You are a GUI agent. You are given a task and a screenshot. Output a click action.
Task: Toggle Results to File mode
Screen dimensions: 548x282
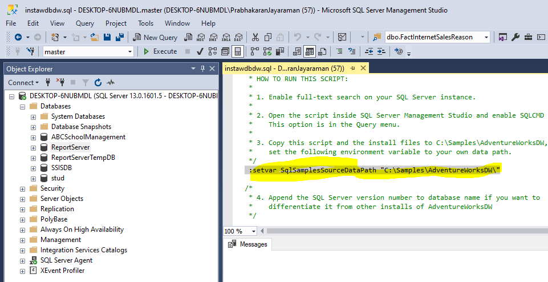pos(322,52)
